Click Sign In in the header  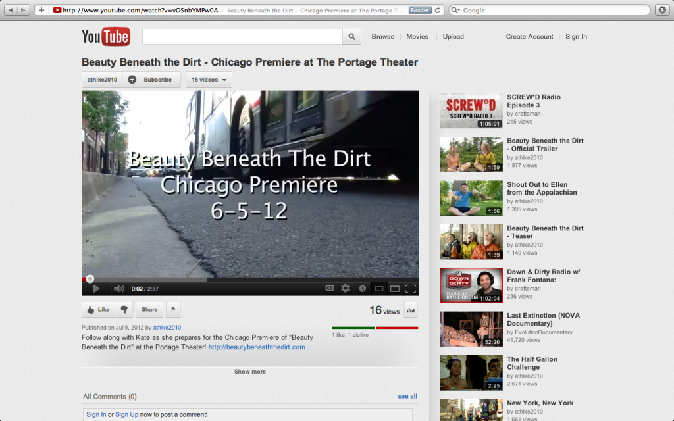pos(576,37)
